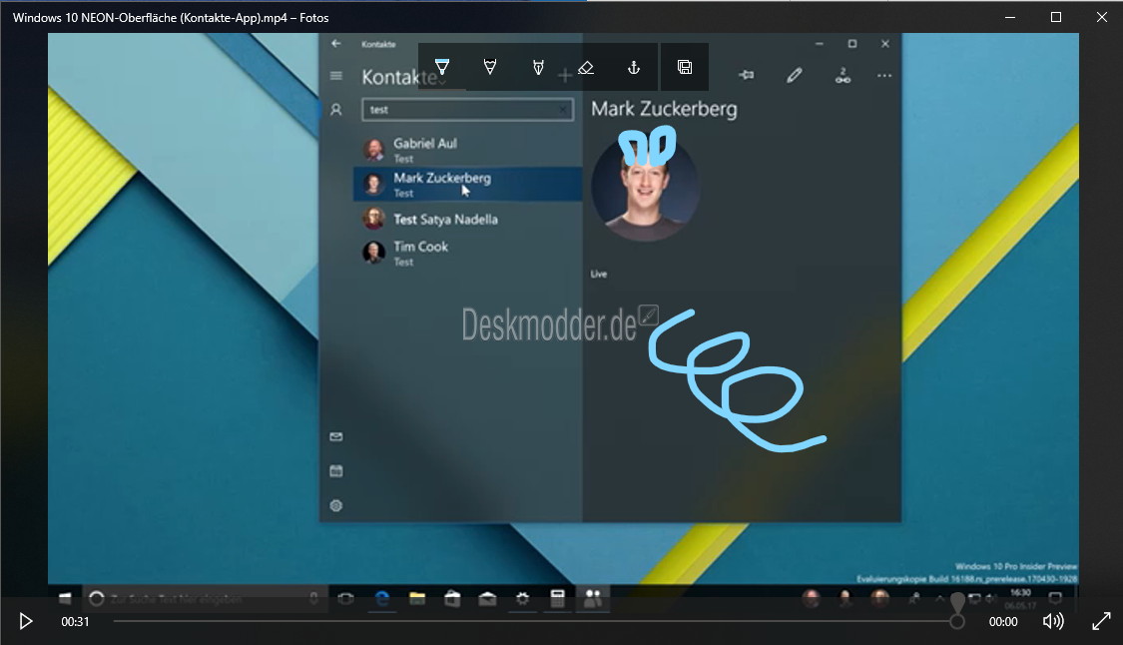
Task: Clear the contact search with the X
Action: [x=564, y=110]
